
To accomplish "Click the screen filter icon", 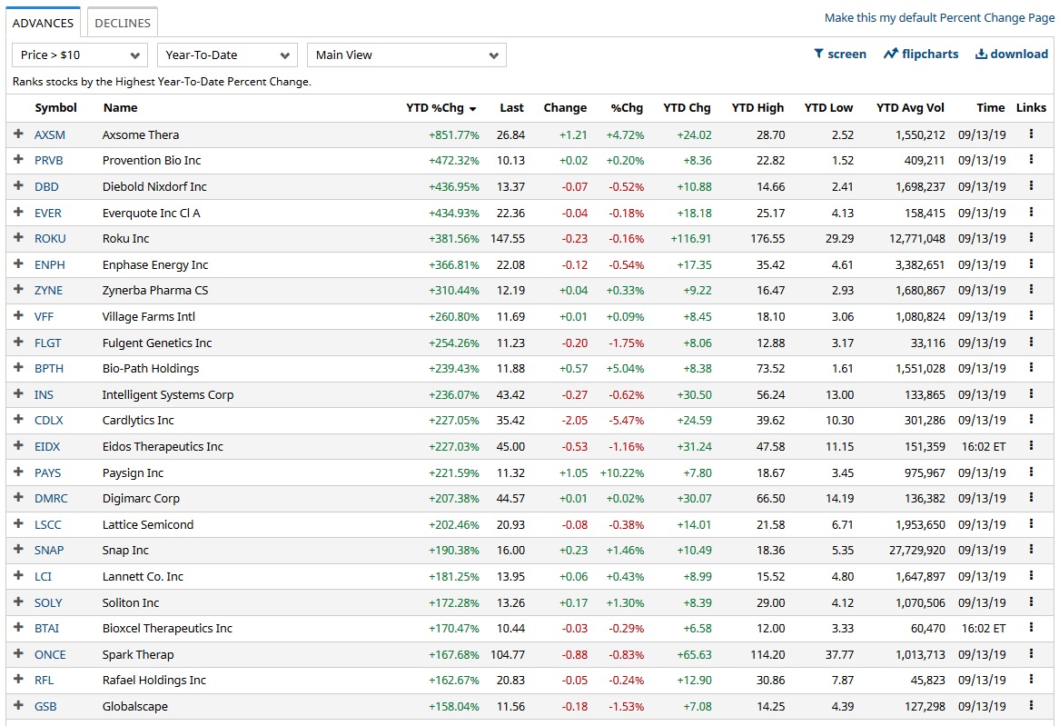I will (840, 54).
